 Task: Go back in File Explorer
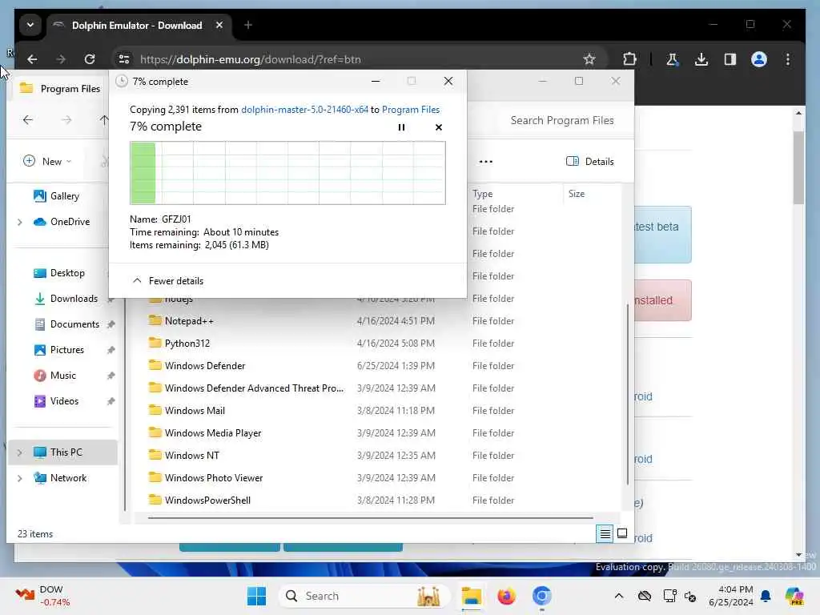tap(28, 120)
